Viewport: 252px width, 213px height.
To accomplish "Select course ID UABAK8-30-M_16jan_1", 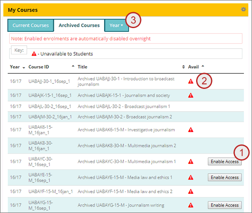I will 40,145.
